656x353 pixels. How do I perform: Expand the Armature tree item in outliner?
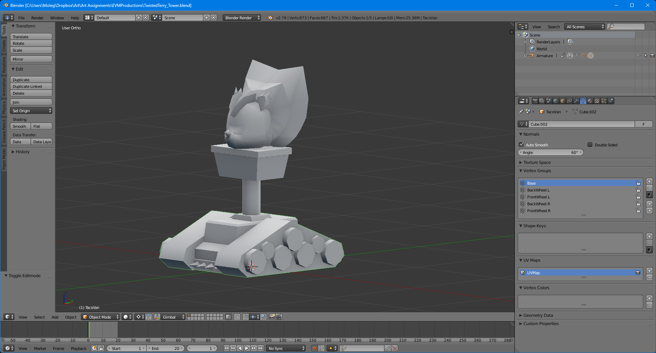tap(525, 55)
